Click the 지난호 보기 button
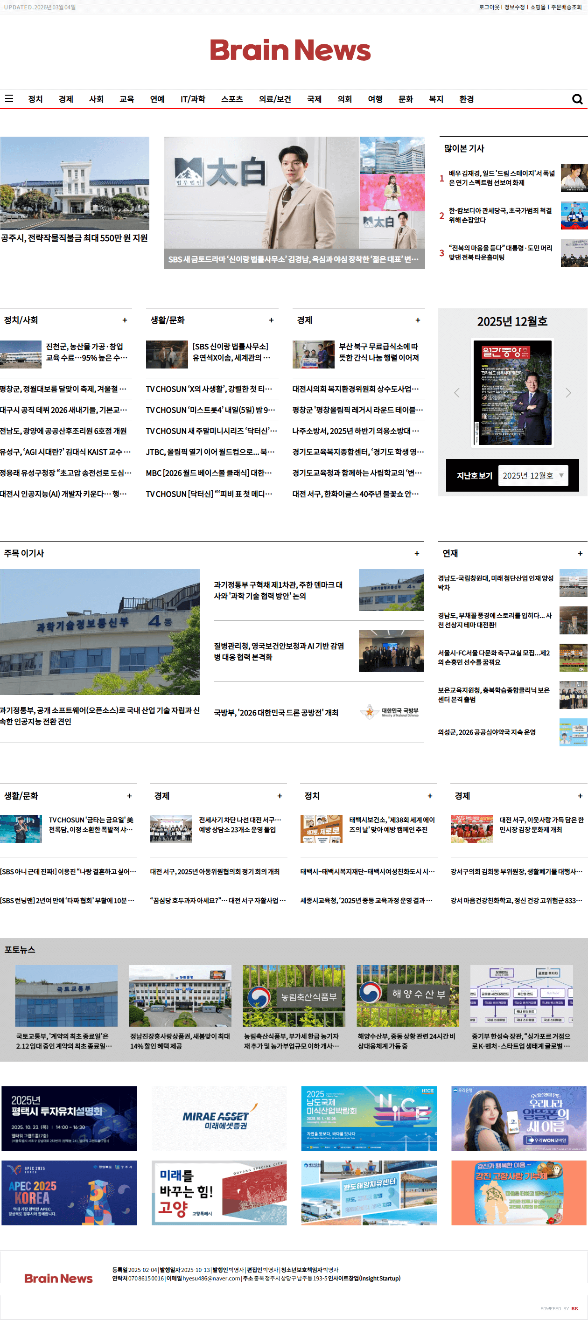Screen dimensions: 588x1335 coord(474,475)
